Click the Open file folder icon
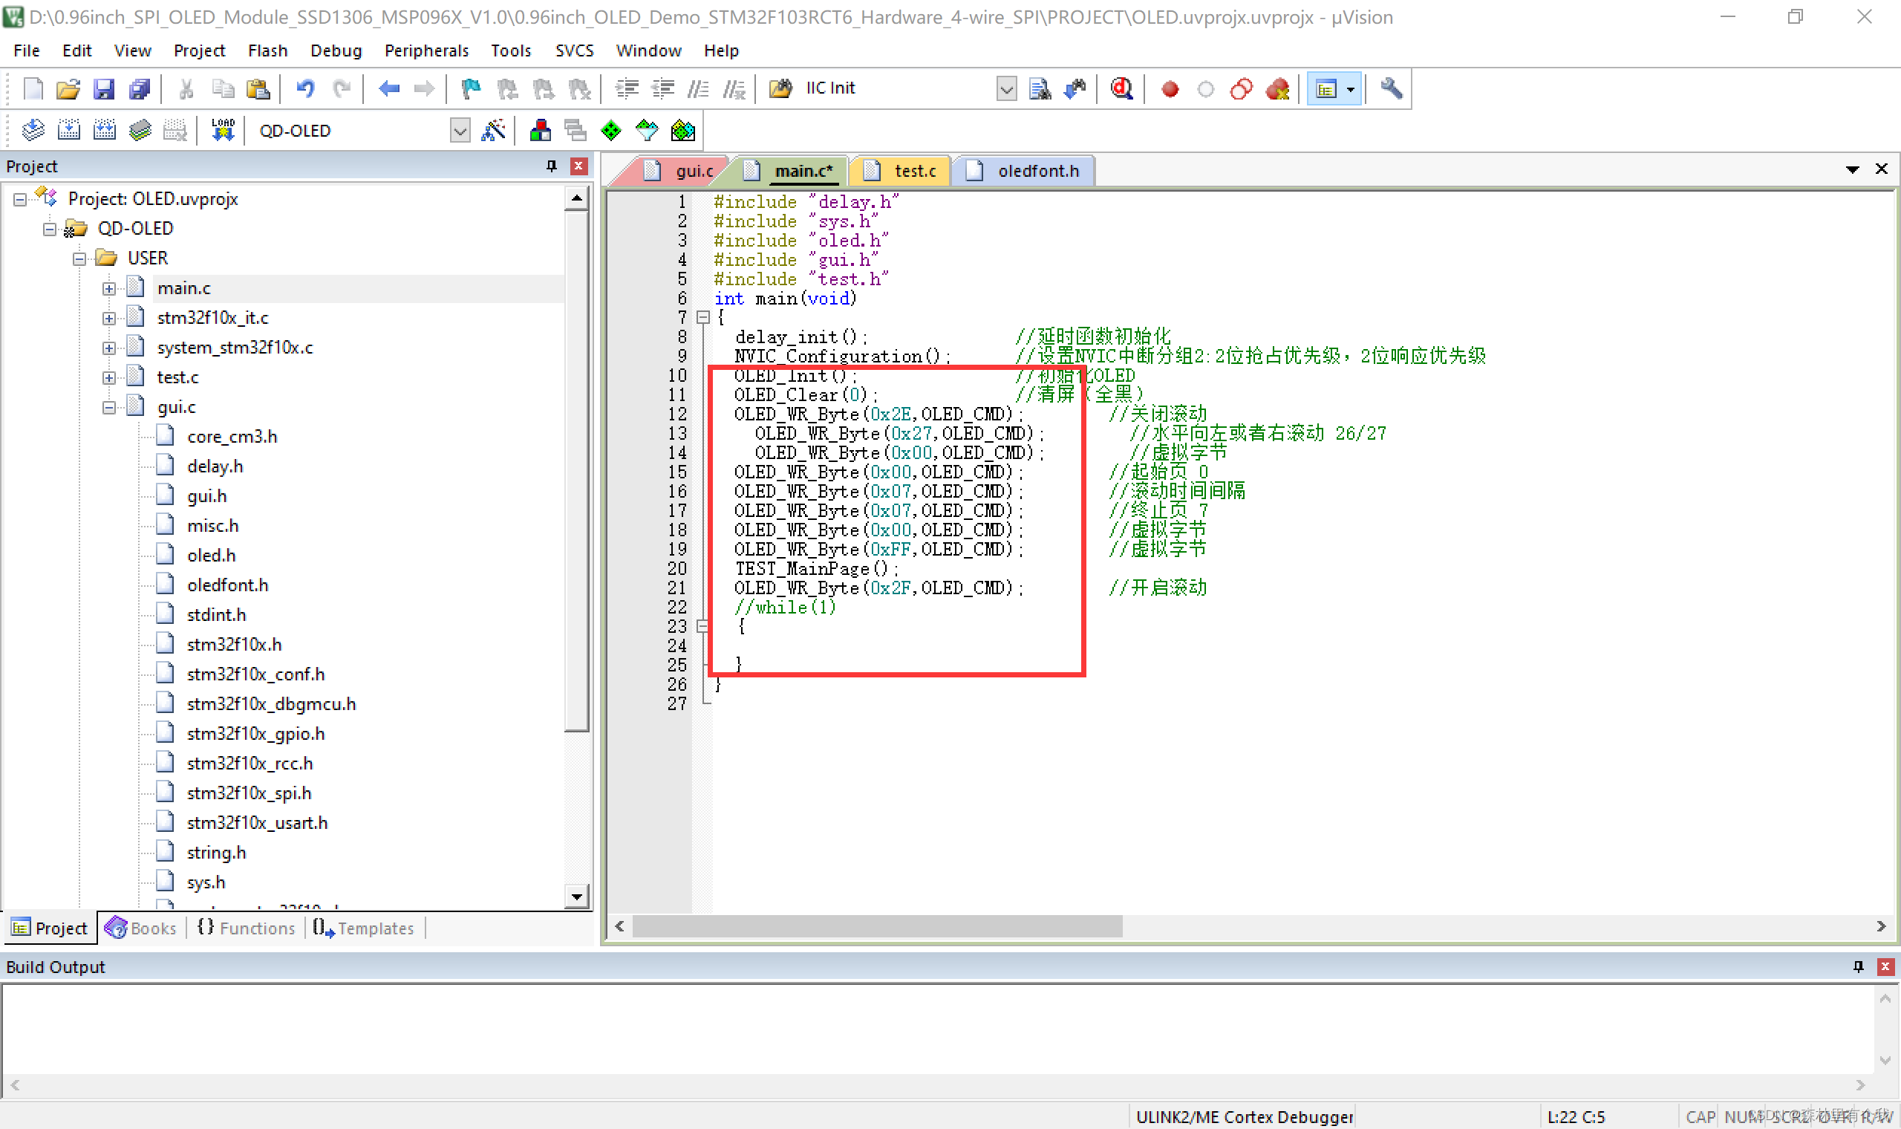 (x=68, y=89)
